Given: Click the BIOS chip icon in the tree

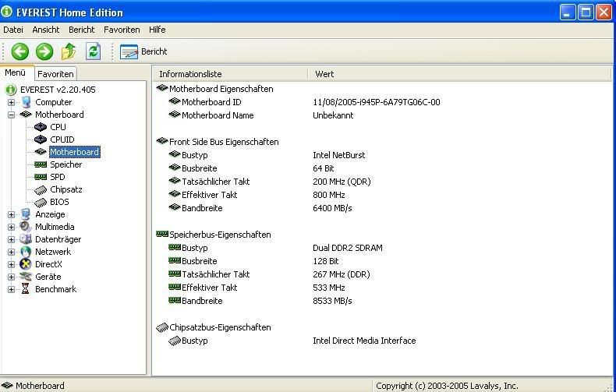Looking at the screenshot, I should (x=41, y=203).
